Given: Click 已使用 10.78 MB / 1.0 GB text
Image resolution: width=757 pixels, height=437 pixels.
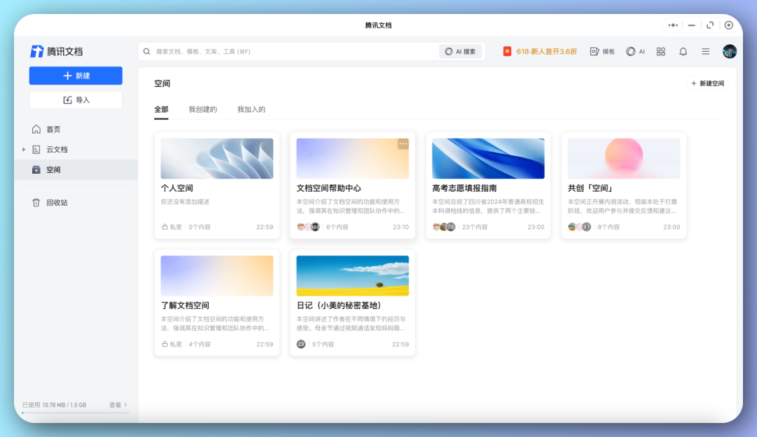Looking at the screenshot, I should click(x=55, y=405).
